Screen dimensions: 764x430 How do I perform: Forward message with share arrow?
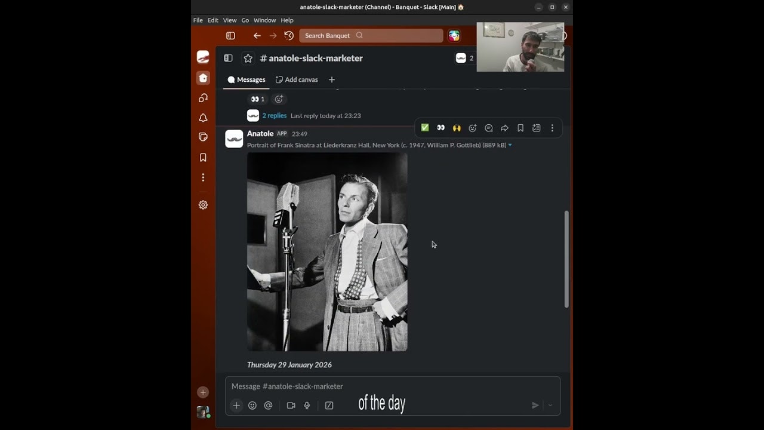(x=504, y=128)
